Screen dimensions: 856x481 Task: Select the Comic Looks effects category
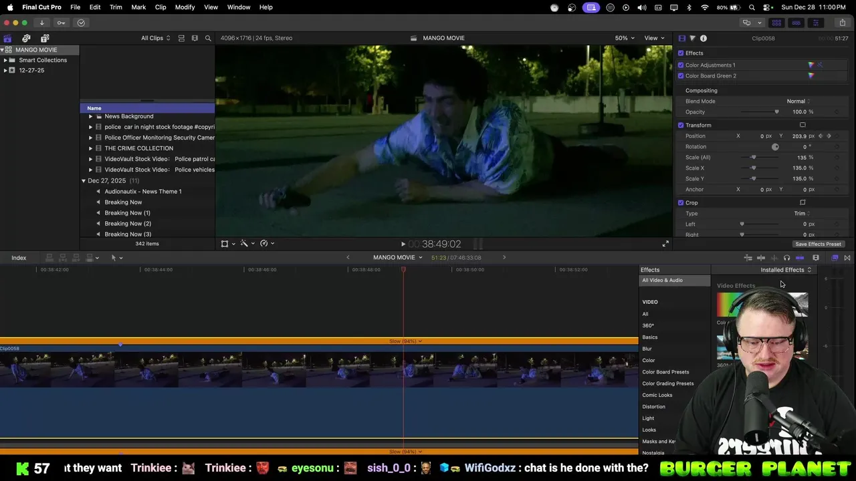pos(657,395)
